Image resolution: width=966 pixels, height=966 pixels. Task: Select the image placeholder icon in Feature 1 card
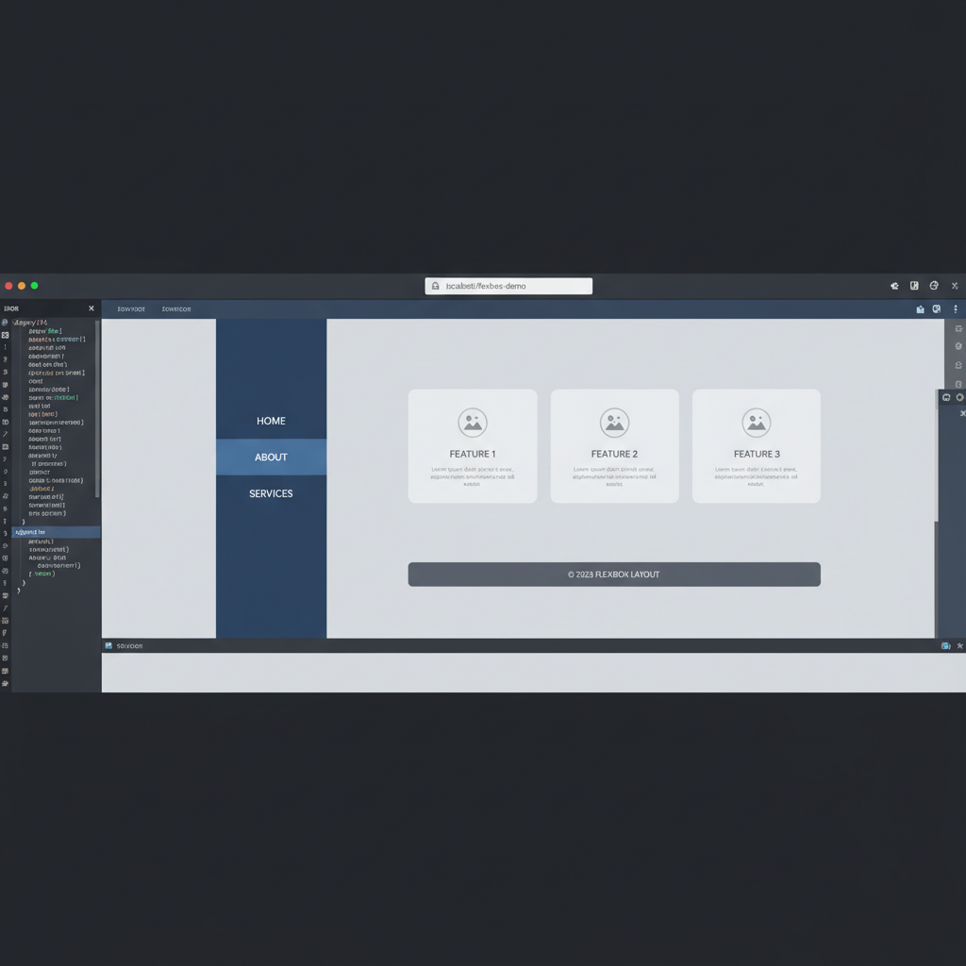(472, 422)
